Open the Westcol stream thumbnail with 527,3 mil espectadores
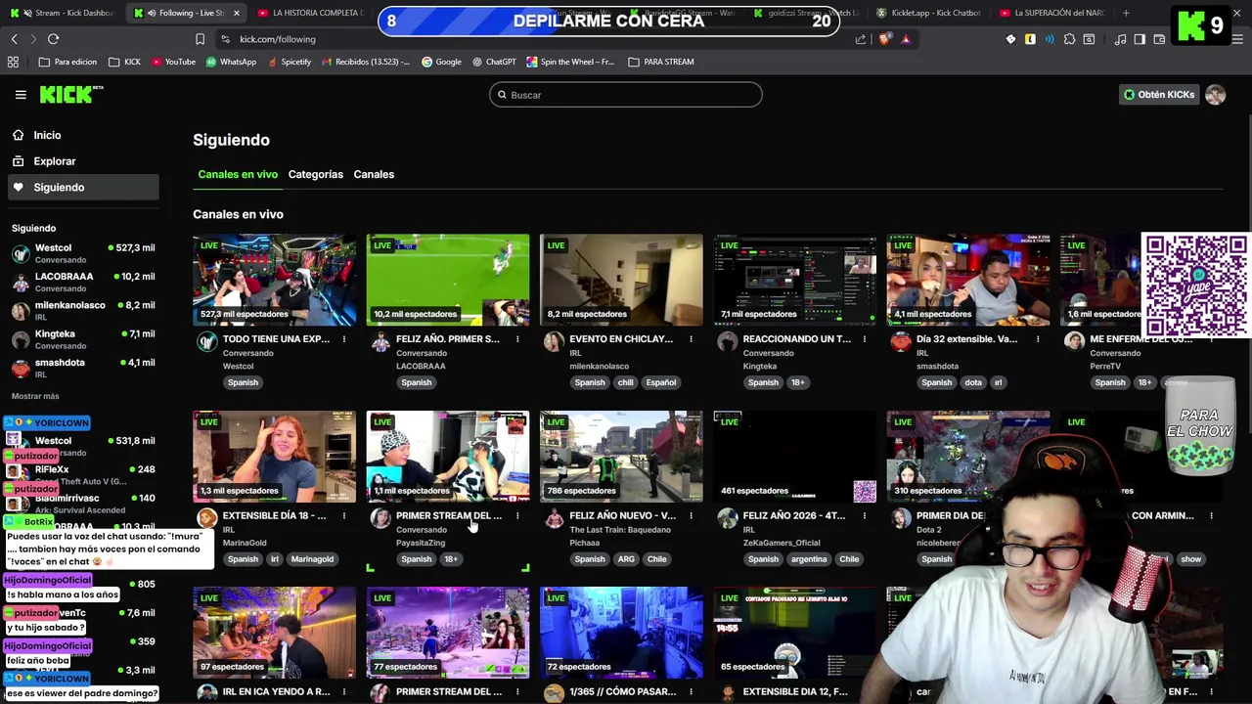Image resolution: width=1252 pixels, height=704 pixels. pyautogui.click(x=274, y=280)
